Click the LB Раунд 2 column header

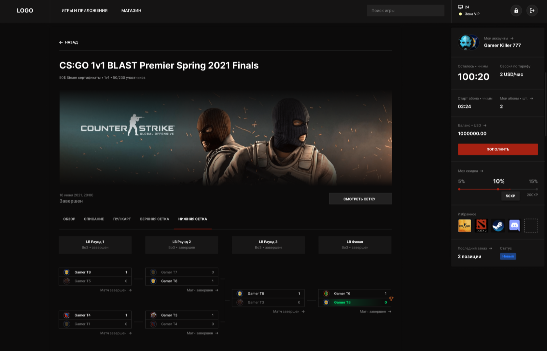182,245
